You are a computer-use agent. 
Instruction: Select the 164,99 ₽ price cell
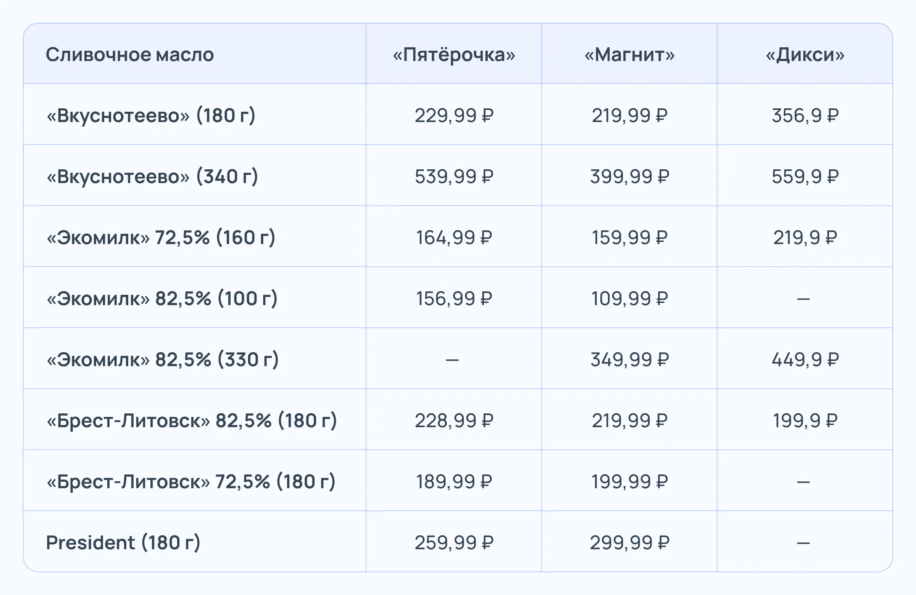pos(454,237)
